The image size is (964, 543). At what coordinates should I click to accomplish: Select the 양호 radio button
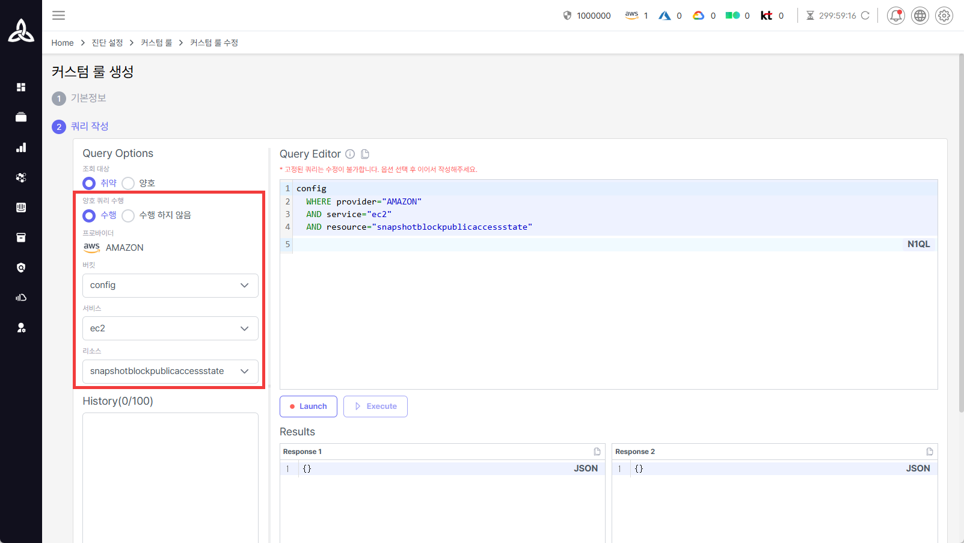(x=128, y=183)
